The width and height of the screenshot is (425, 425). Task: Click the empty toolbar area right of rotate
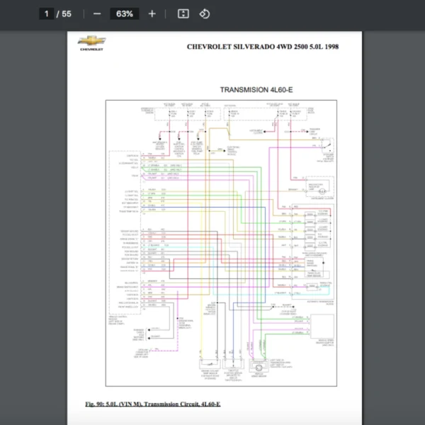click(319, 13)
